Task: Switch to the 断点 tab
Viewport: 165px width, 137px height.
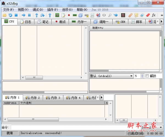Action: [x=60, y=22]
